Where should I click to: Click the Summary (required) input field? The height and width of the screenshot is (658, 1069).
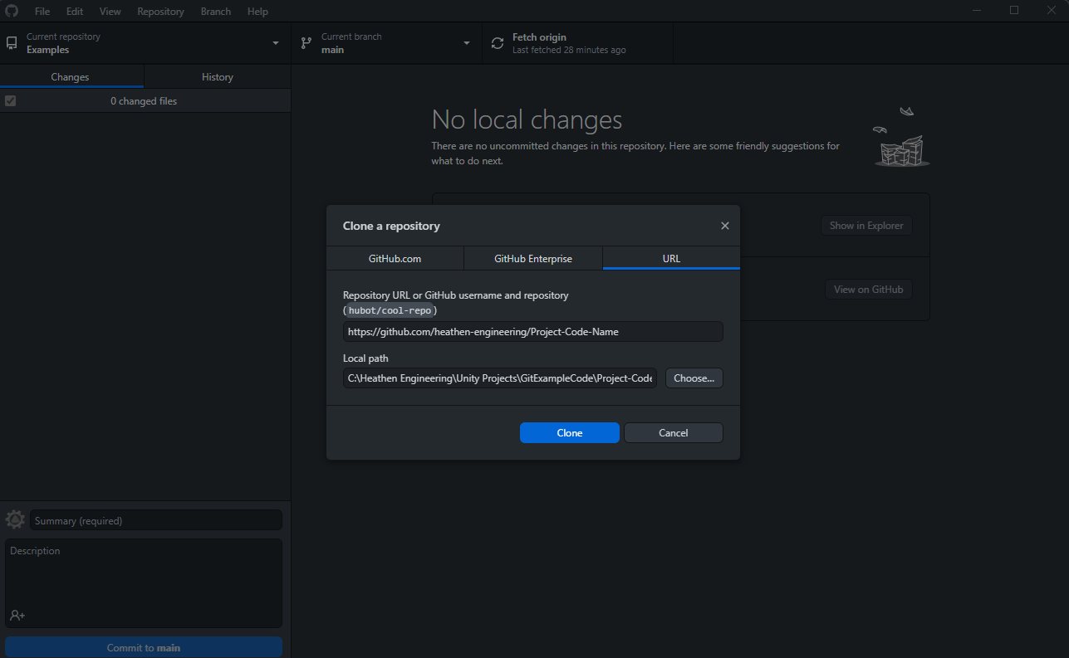(156, 520)
